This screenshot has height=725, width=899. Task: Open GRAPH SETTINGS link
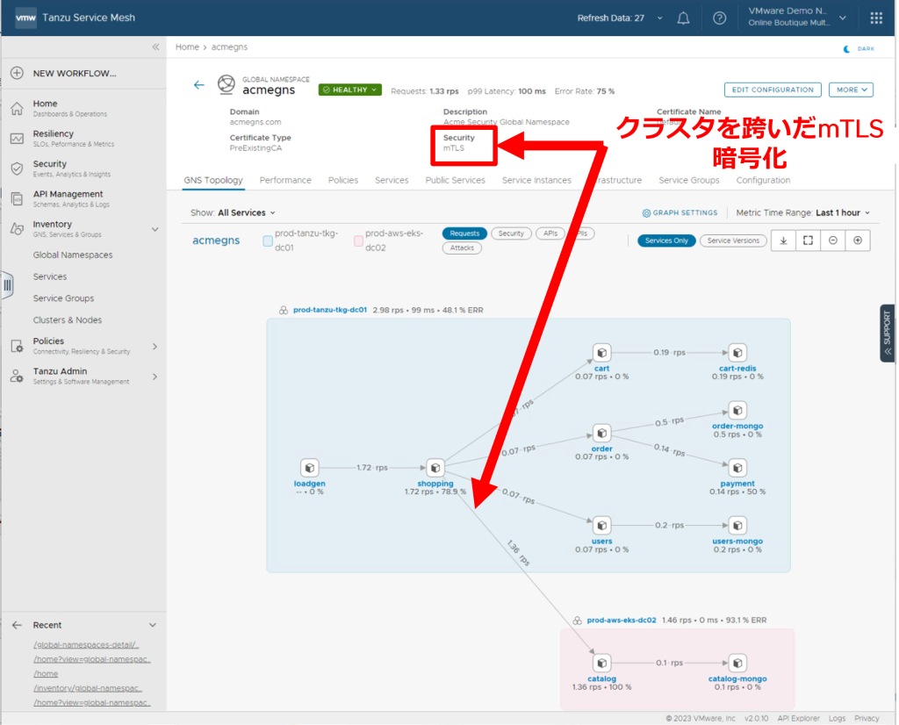click(680, 212)
